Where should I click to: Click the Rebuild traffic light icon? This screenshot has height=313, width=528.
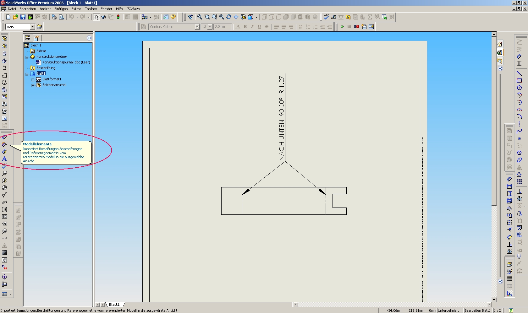click(x=118, y=17)
